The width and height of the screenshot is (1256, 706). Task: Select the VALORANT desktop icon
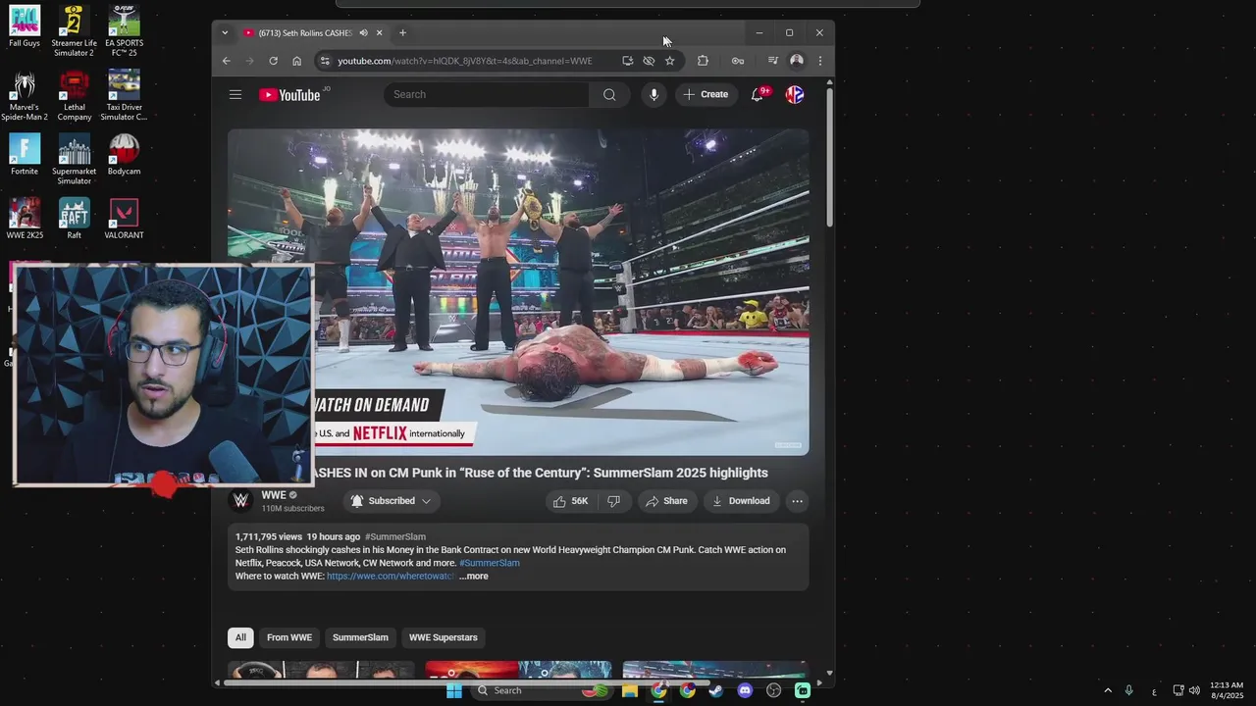(124, 219)
